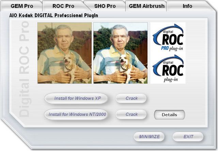
Task: Open the Info tab
Action: (x=187, y=6)
